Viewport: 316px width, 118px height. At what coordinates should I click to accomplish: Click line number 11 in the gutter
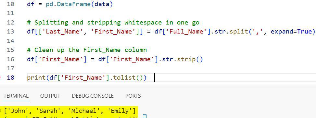pos(10,13)
